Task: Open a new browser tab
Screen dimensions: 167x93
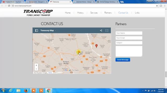Action: (x=122, y=2)
